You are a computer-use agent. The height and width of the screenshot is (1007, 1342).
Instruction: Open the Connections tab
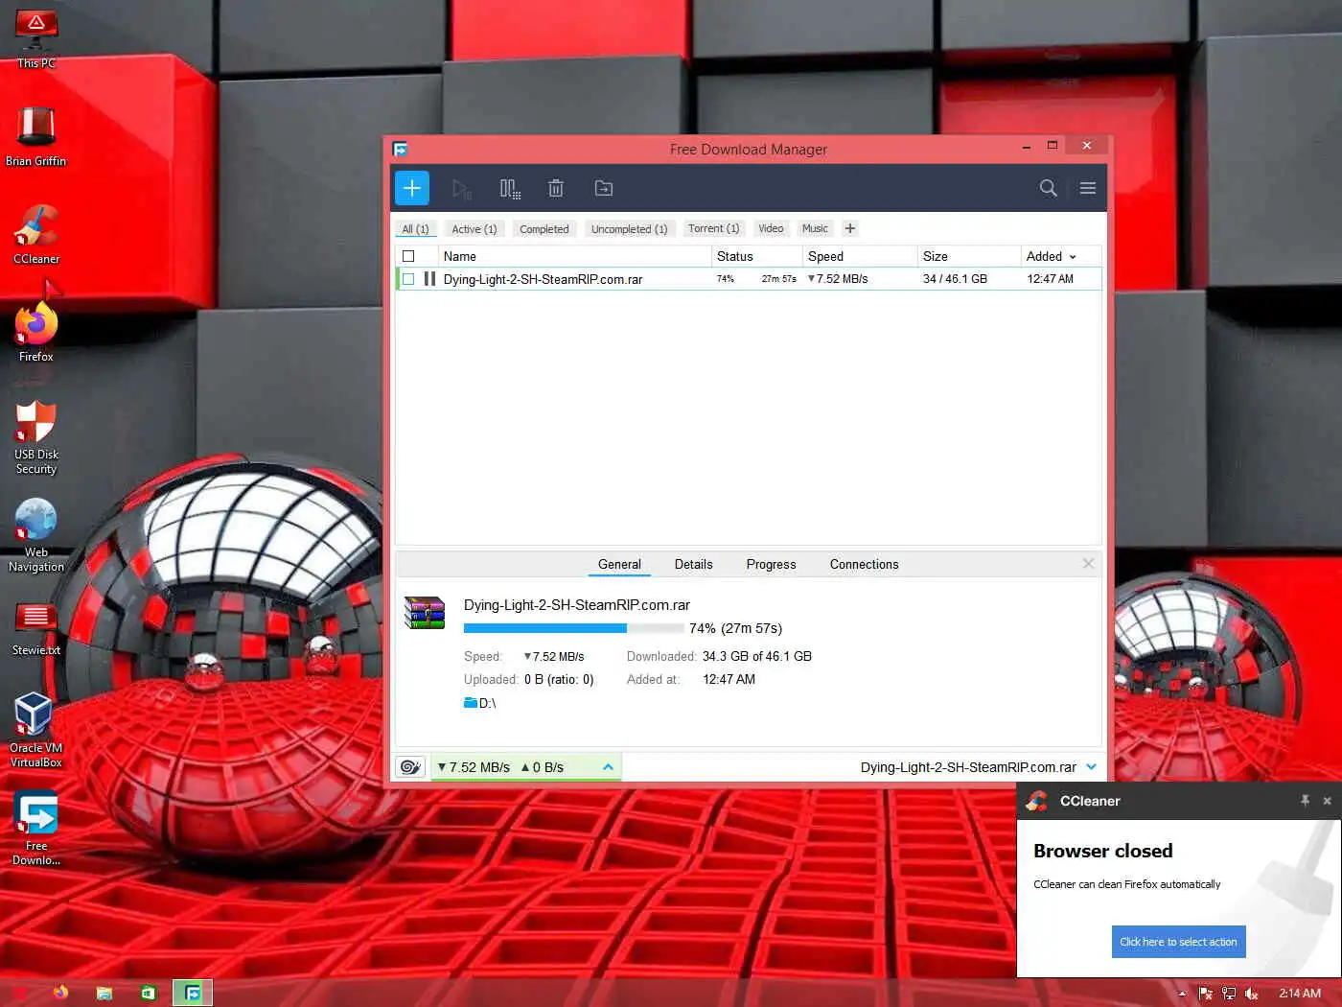tap(864, 564)
